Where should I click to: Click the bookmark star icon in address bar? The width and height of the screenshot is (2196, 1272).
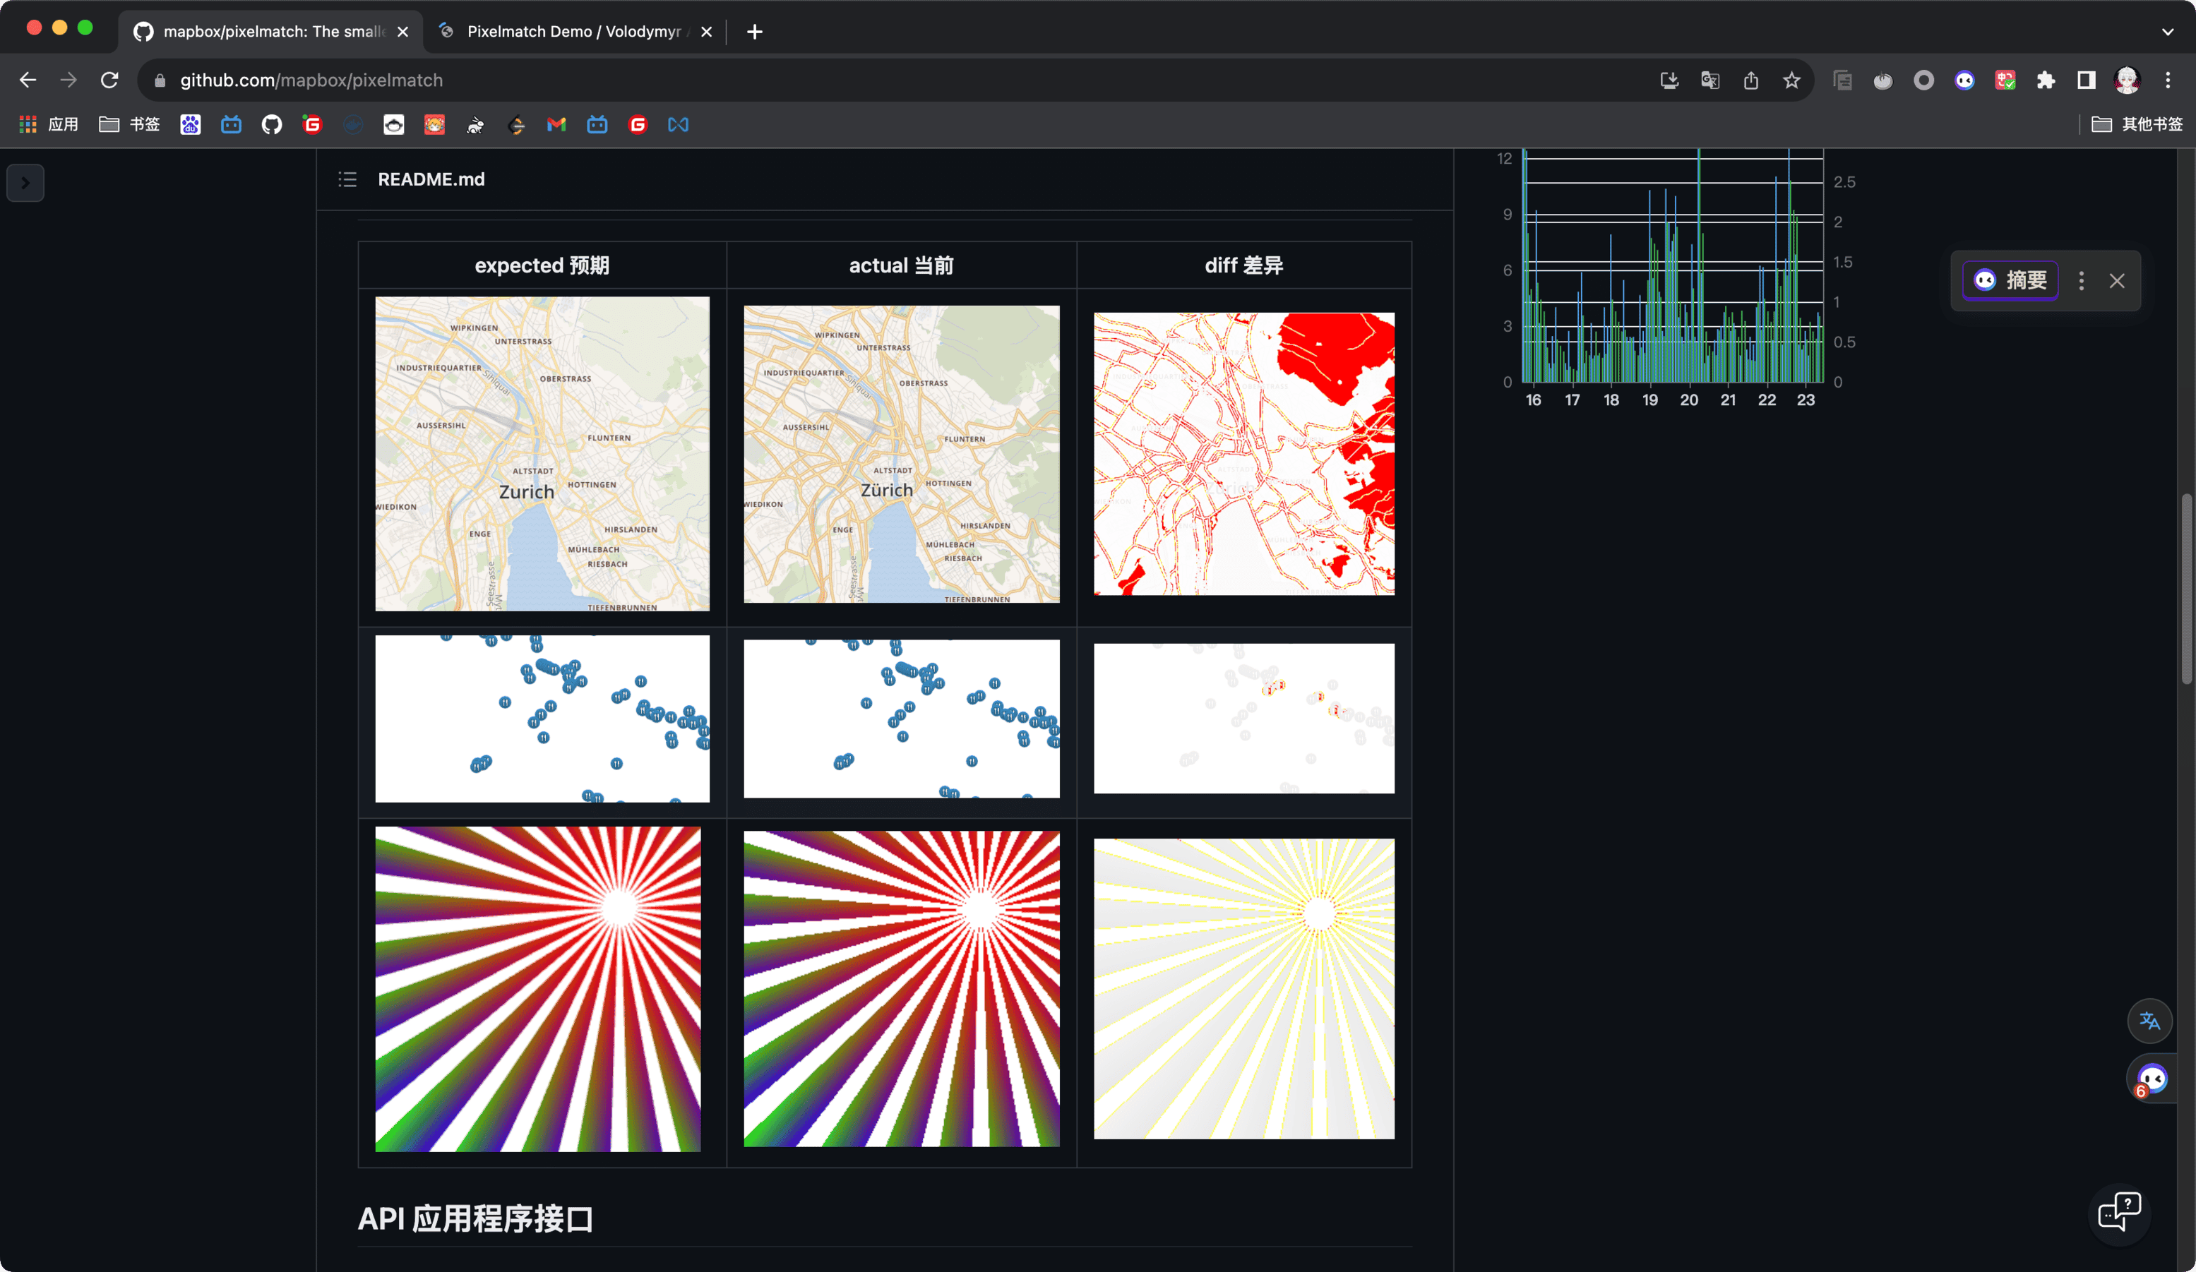coord(1791,80)
